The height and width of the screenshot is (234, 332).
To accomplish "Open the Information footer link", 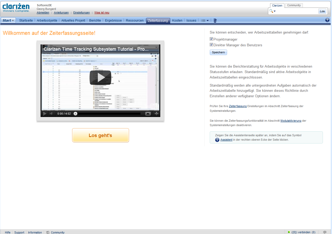I will coord(35,232).
